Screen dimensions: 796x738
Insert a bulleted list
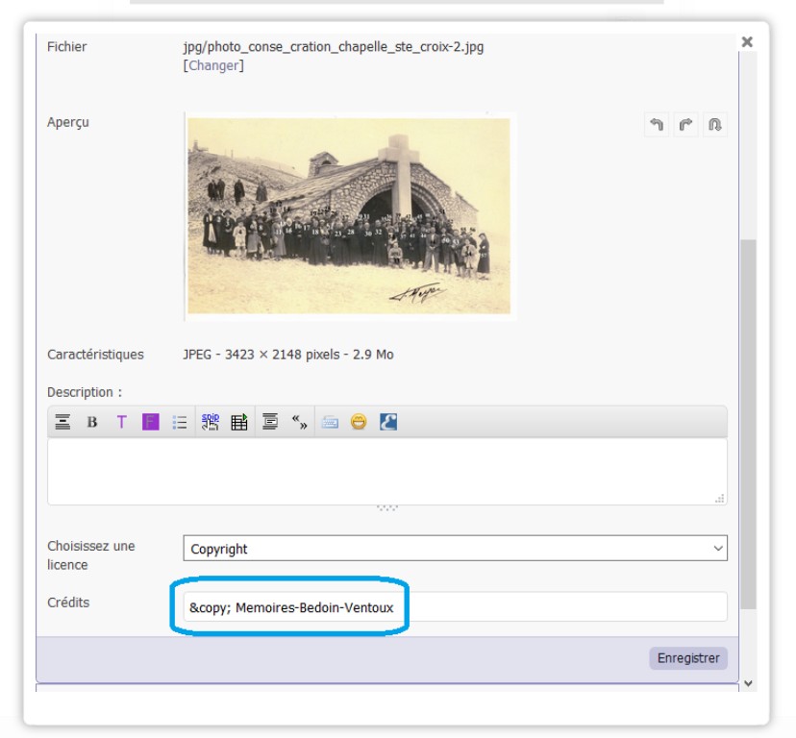(180, 422)
